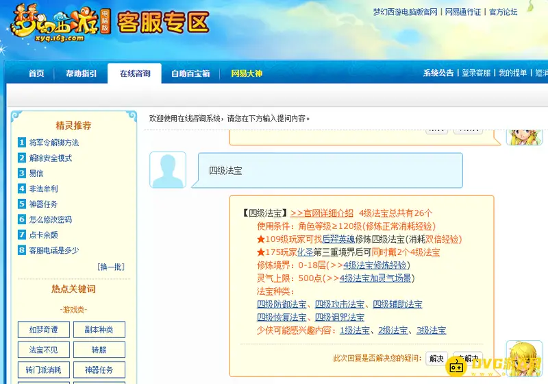The width and height of the screenshot is (548, 384).
Task: Select recommendation 7 点卡余额
Action: click(43, 235)
